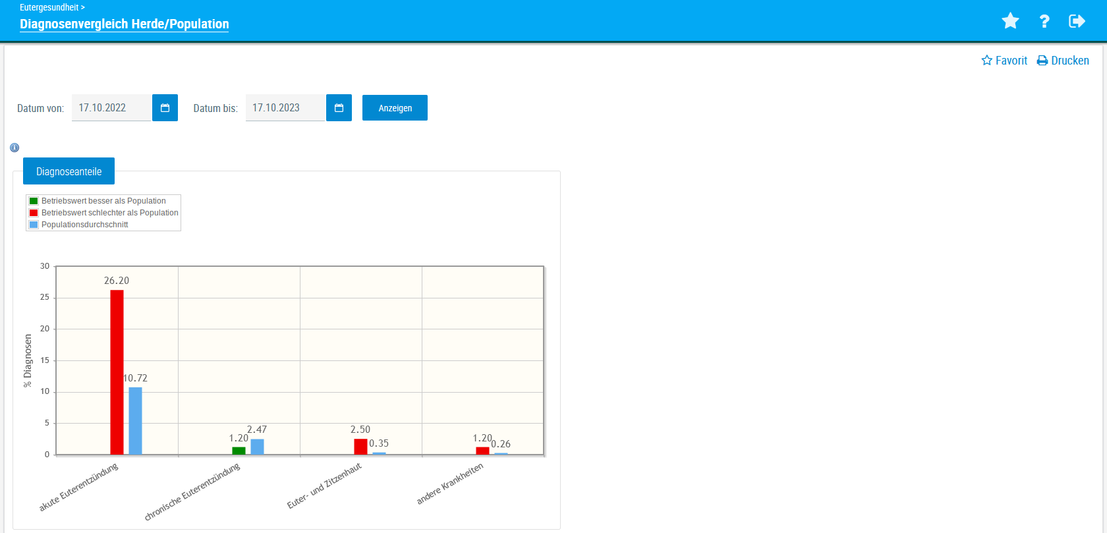Click blue legend swatch Populationsdurchschnitt
Image resolution: width=1107 pixels, height=533 pixels.
34,225
